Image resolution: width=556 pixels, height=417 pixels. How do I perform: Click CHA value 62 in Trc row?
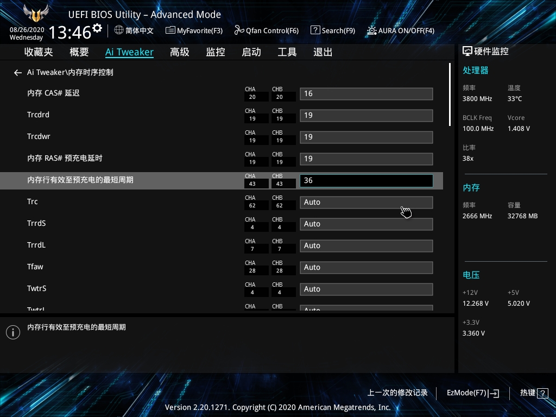pos(252,206)
